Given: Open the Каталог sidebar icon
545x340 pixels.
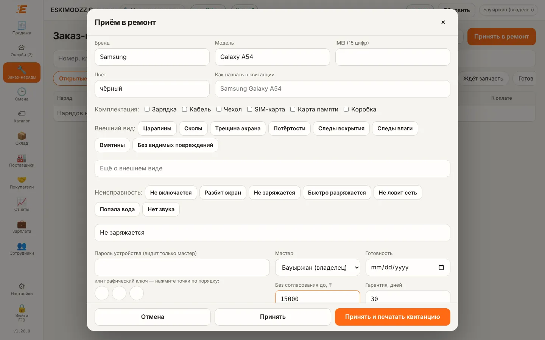Looking at the screenshot, I should (x=22, y=117).
